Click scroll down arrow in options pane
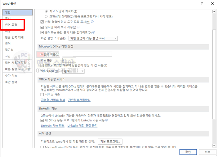This screenshot has height=157, width=218. [x=214, y=146]
